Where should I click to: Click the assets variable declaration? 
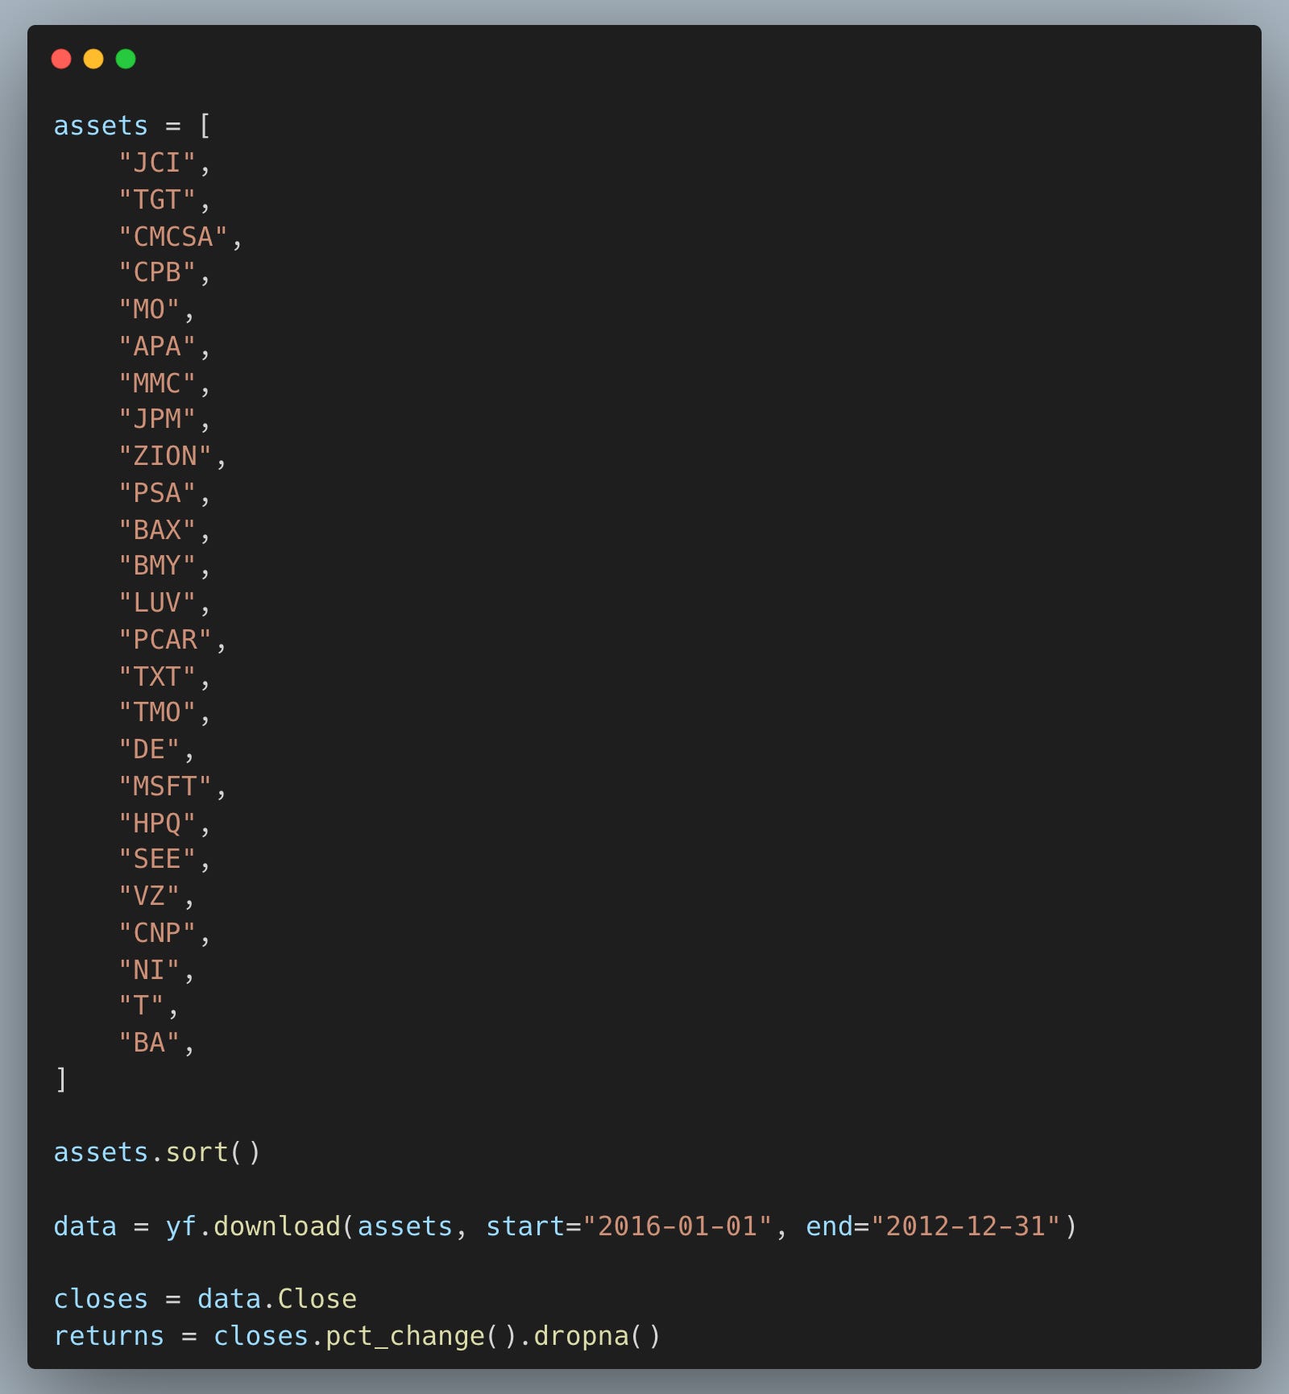tap(101, 126)
